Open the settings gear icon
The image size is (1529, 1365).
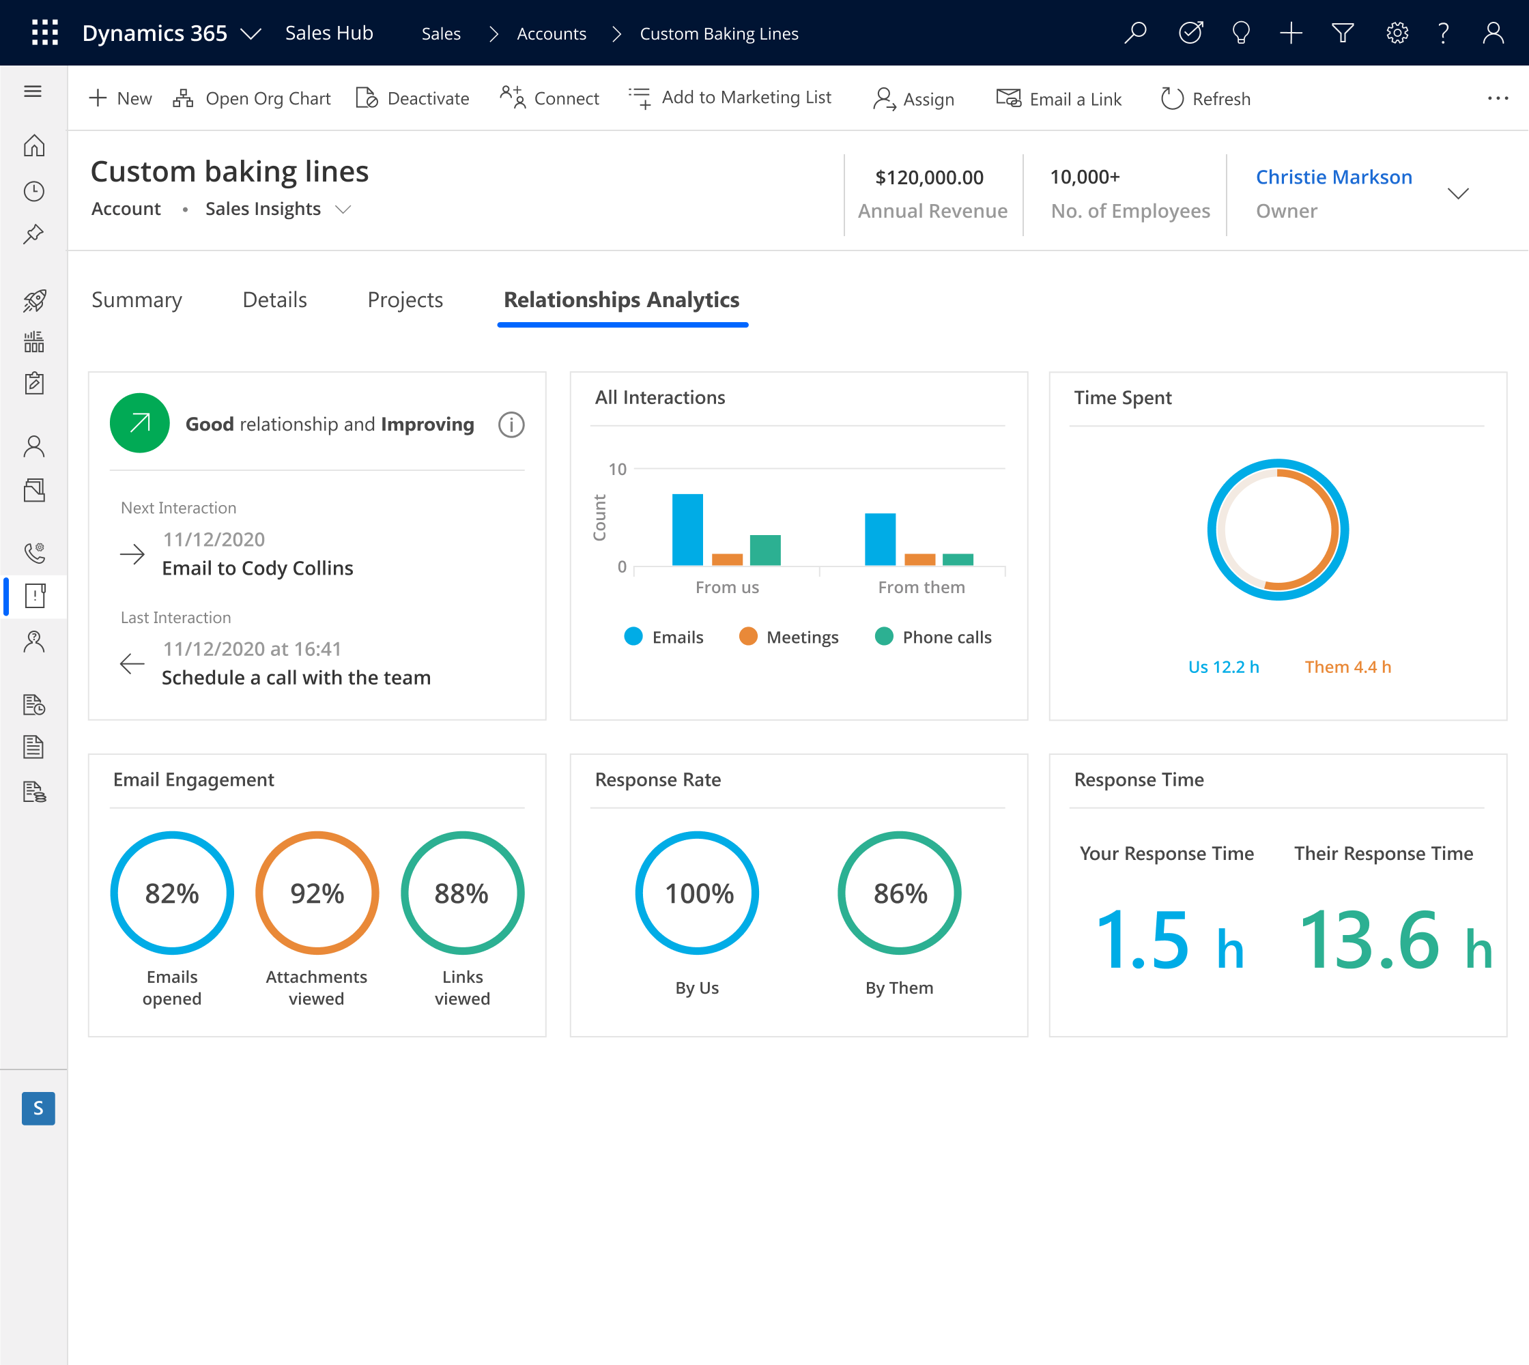click(1397, 33)
